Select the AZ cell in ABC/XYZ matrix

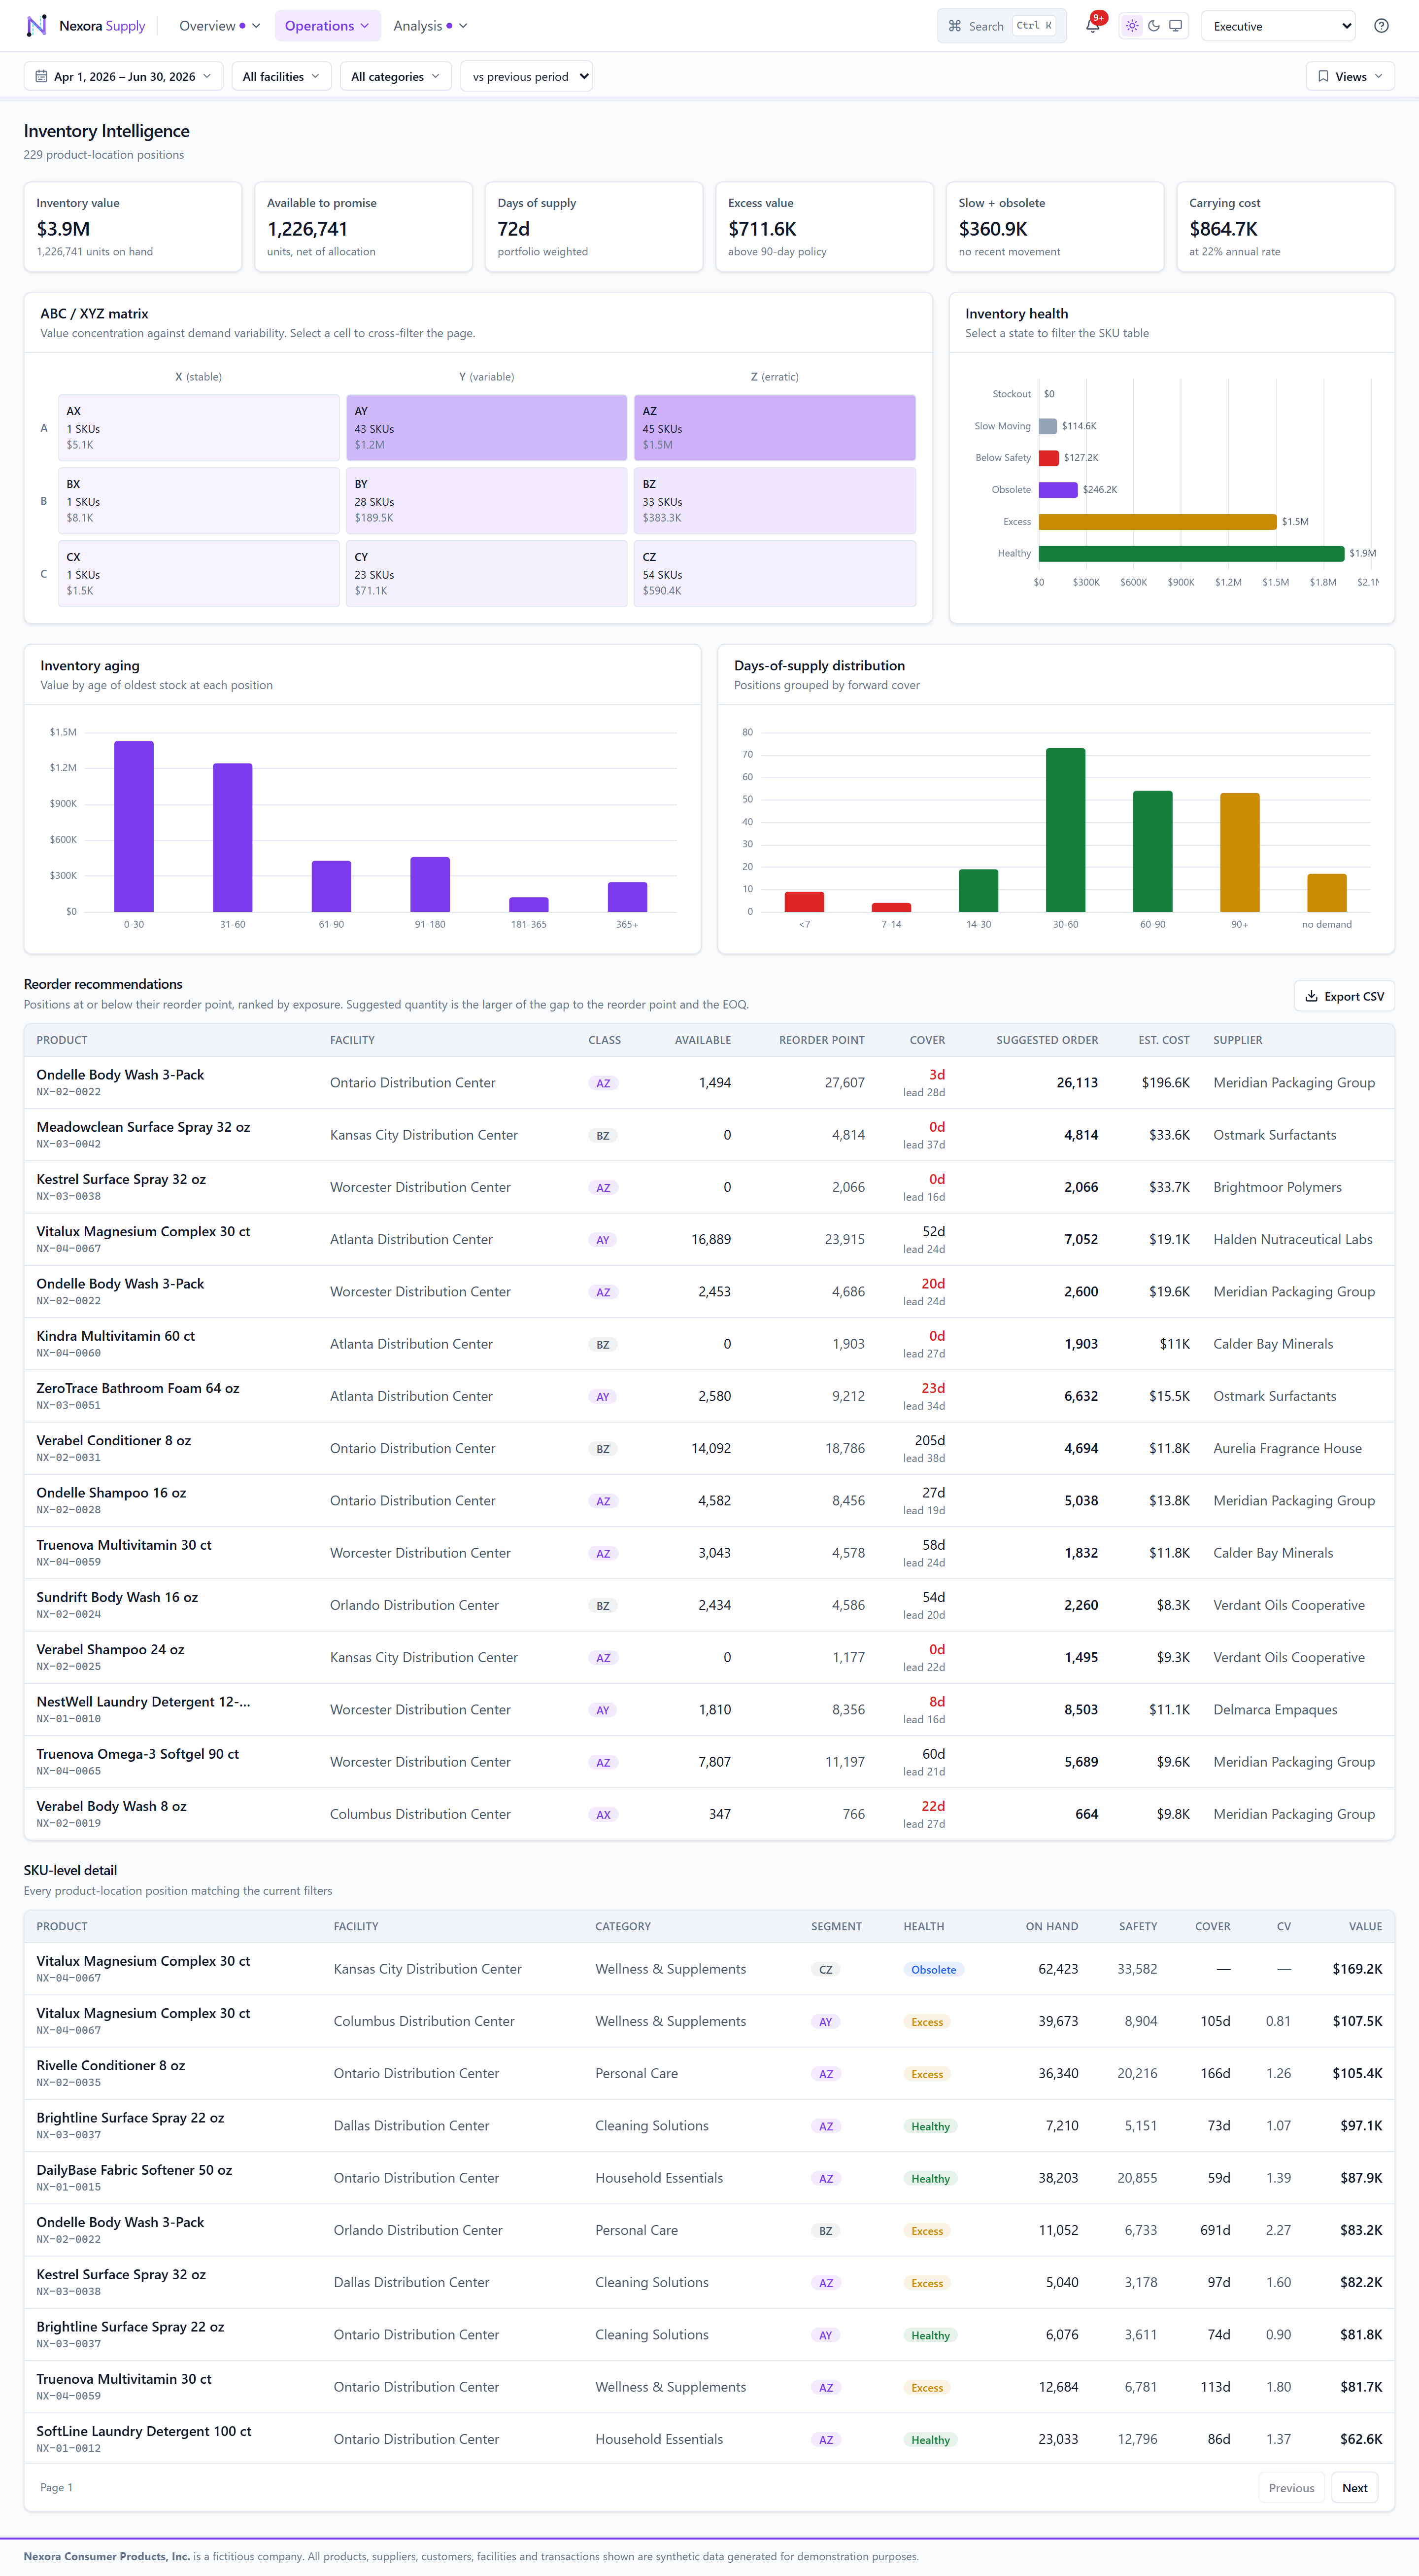775,428
